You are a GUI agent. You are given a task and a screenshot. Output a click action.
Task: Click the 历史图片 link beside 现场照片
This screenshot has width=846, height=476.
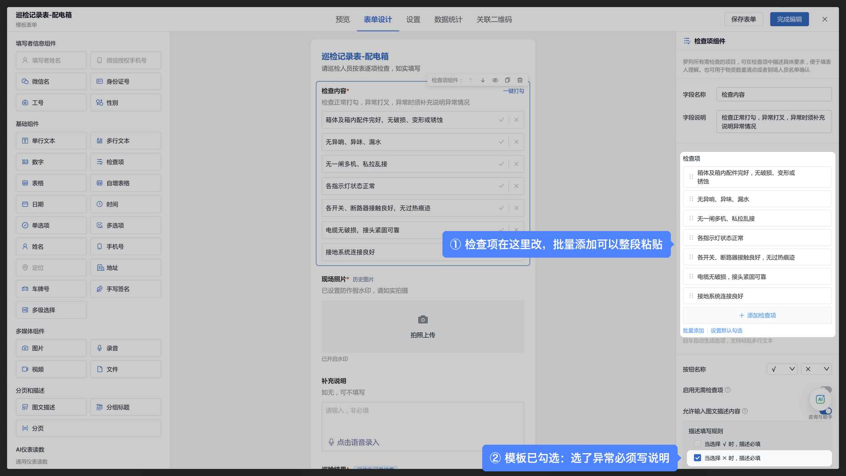point(363,280)
